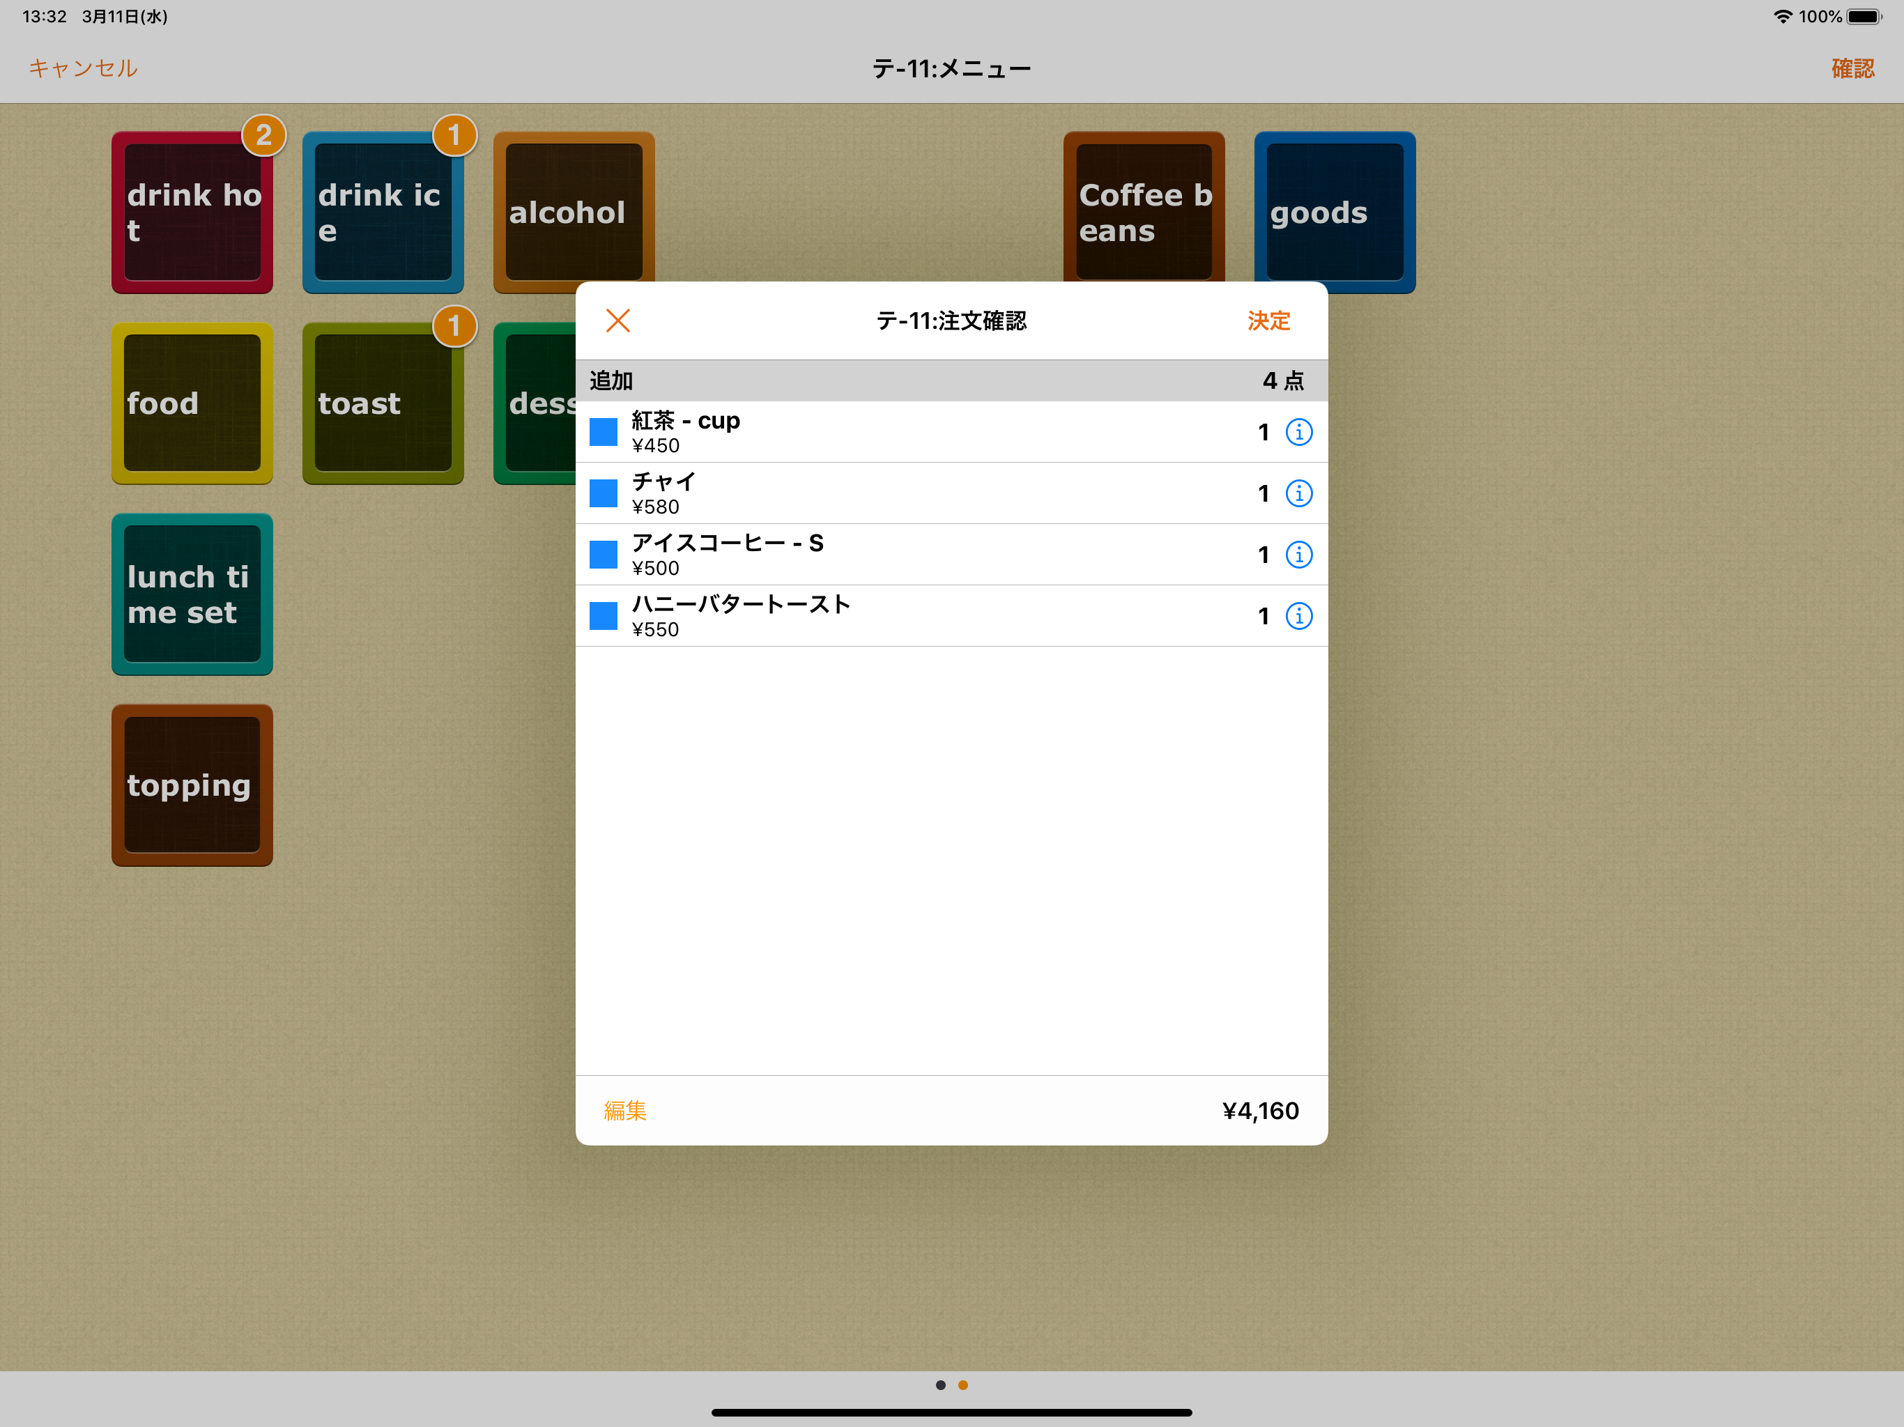Open the drink hot category tile
This screenshot has width=1904, height=1427.
[192, 212]
